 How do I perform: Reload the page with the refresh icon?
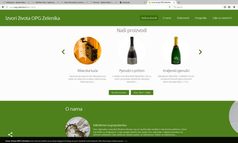(170, 7)
